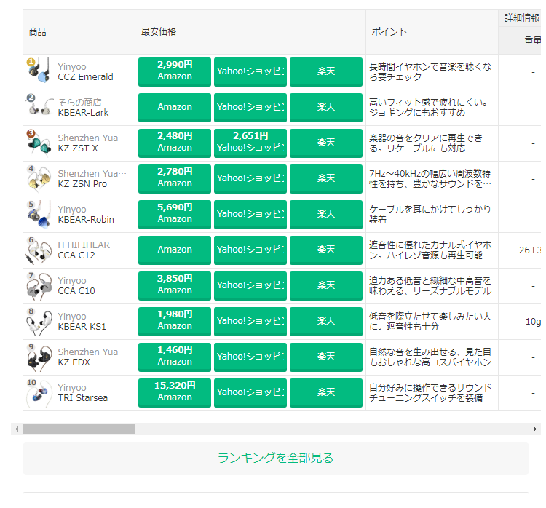Open 楽天 for CCA C10
Screen dimensions: 546x508
(326, 285)
